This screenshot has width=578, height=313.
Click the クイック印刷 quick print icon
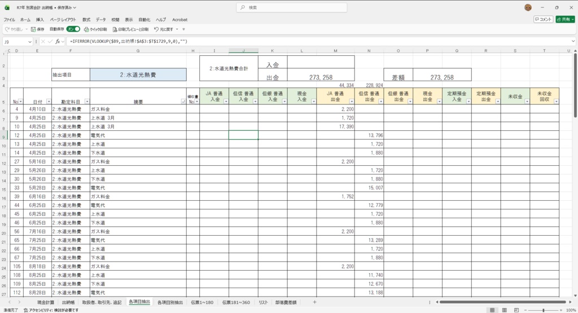(x=86, y=29)
